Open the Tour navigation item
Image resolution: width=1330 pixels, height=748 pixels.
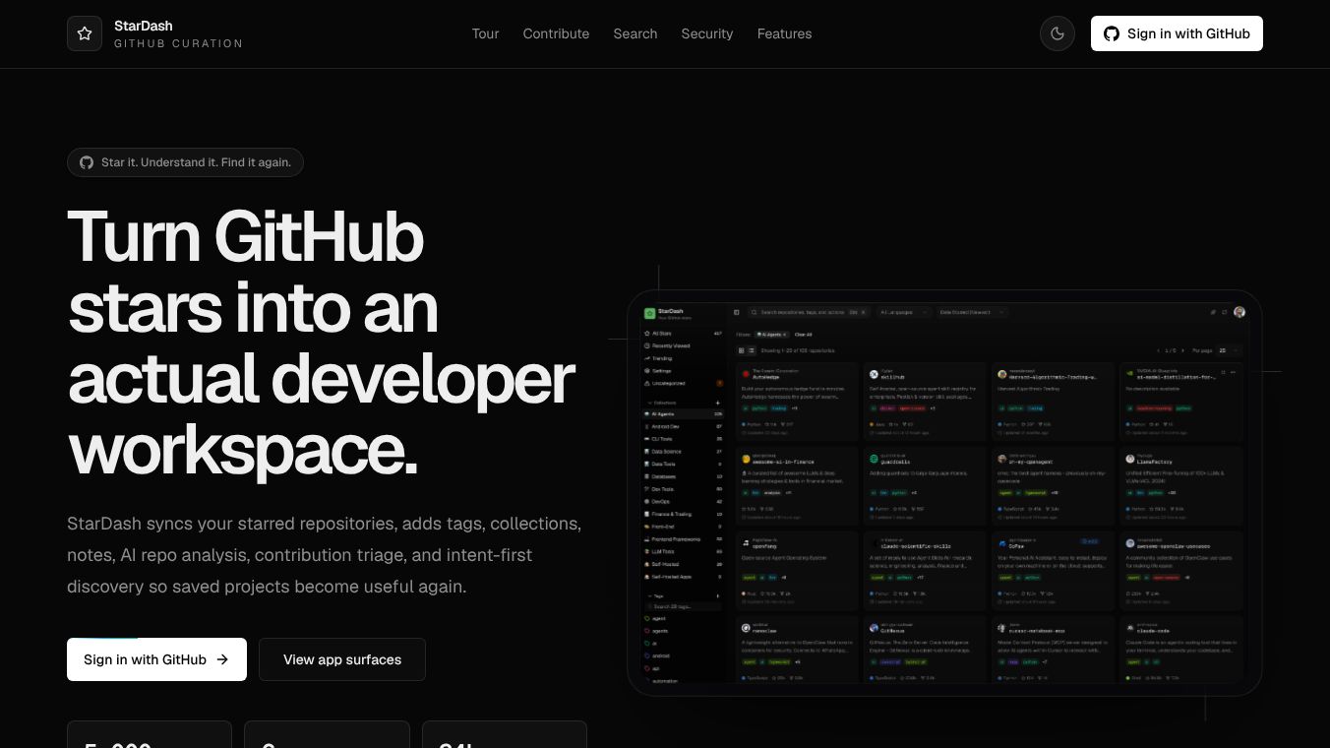point(485,33)
